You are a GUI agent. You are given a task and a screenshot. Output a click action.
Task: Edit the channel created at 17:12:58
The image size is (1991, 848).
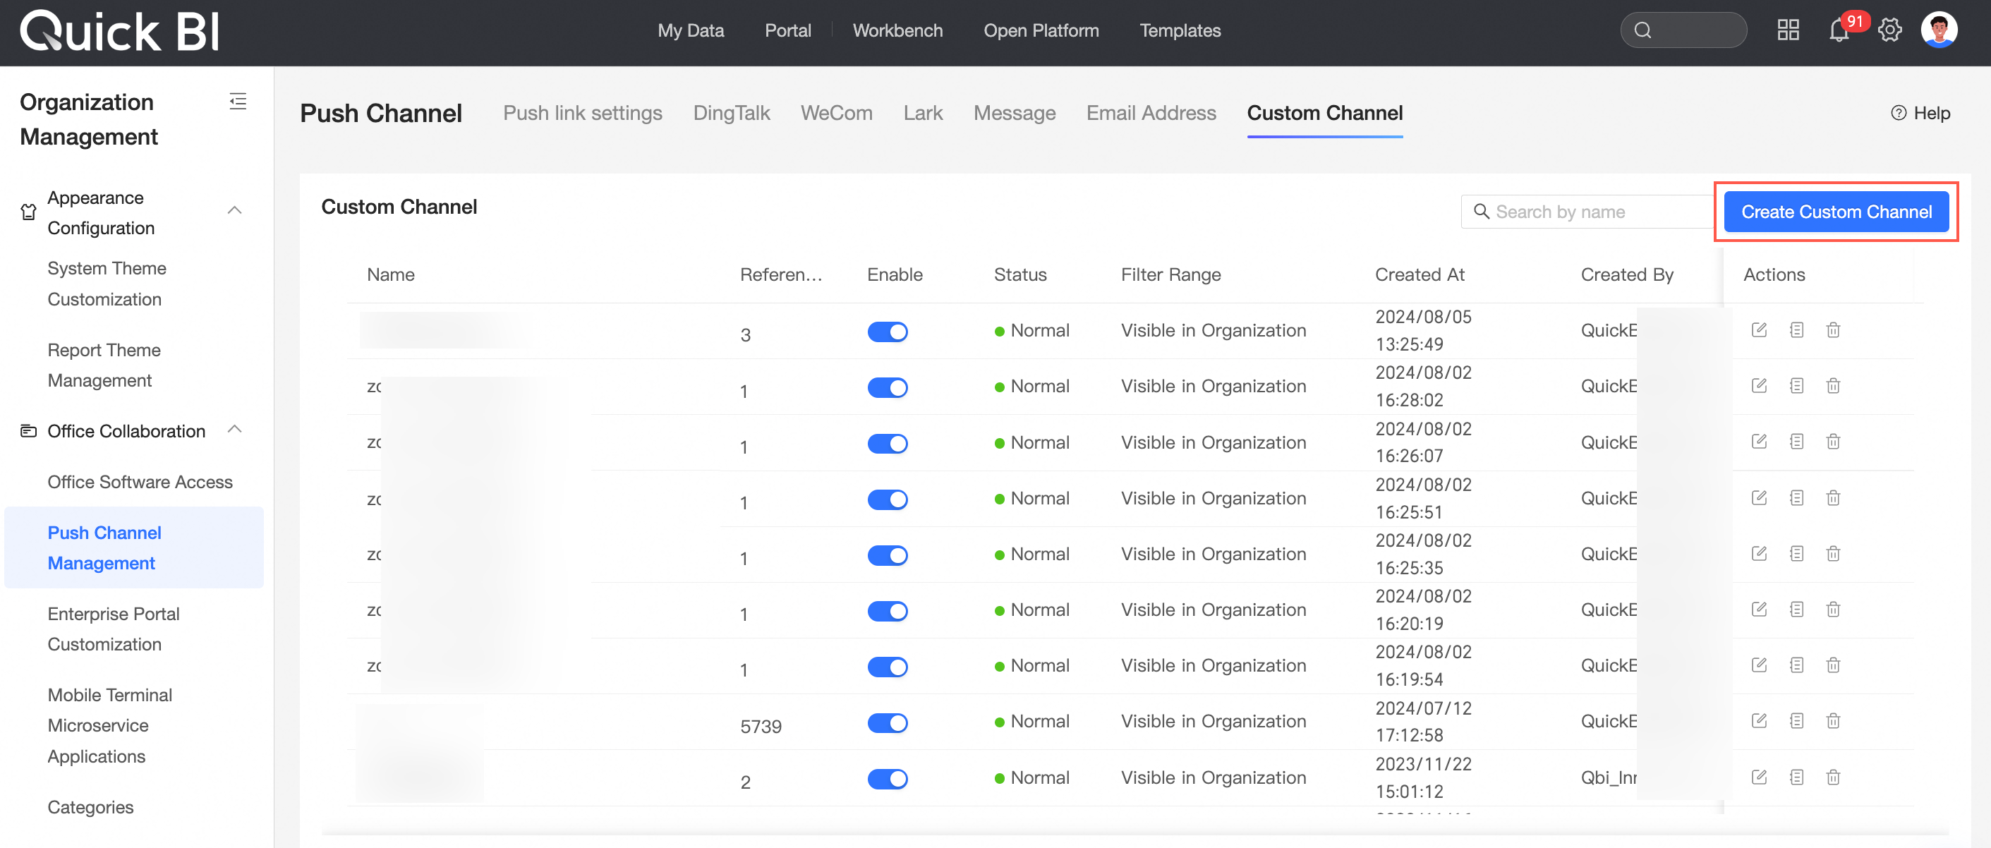(x=1758, y=720)
